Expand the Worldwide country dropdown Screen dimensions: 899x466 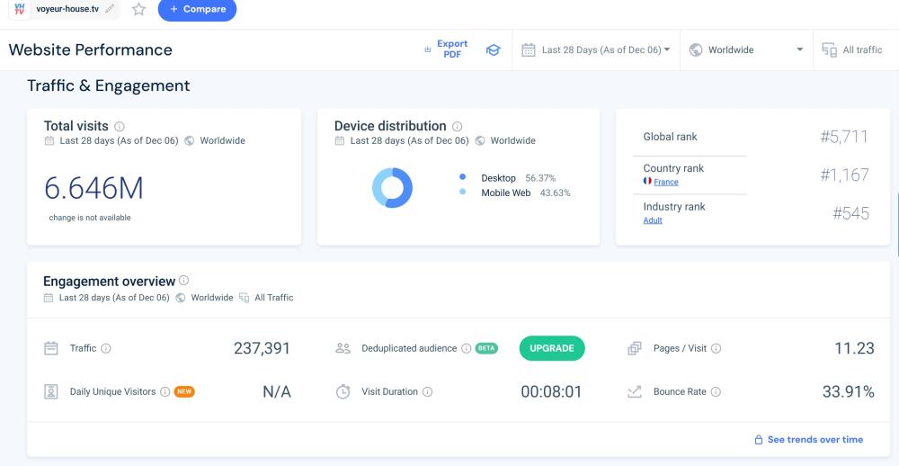pos(745,50)
